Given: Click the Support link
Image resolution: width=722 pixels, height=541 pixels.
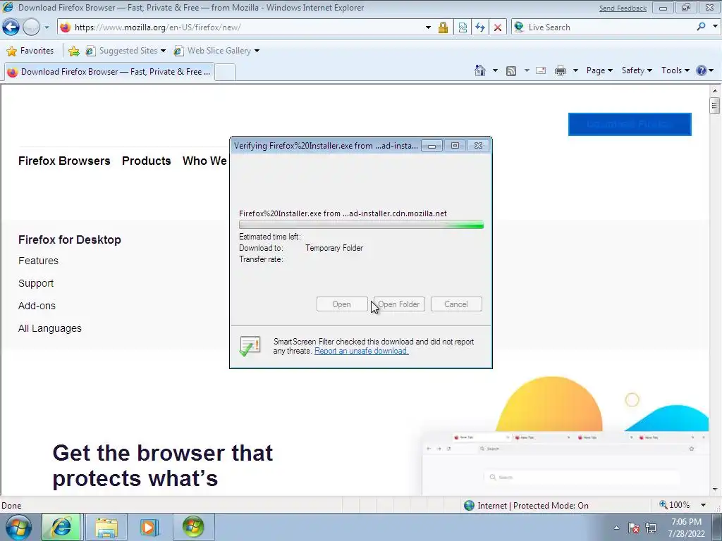Looking at the screenshot, I should [x=36, y=283].
